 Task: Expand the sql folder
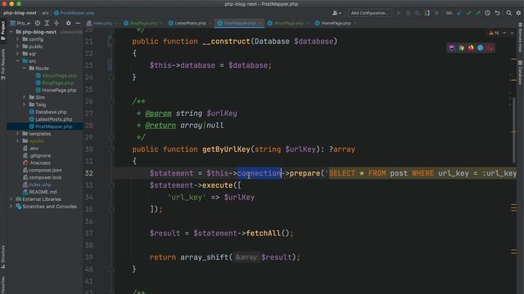(x=18, y=54)
